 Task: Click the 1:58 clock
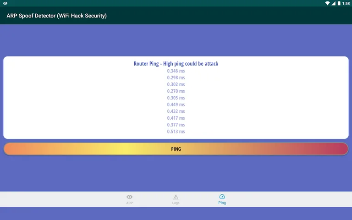(x=346, y=3)
